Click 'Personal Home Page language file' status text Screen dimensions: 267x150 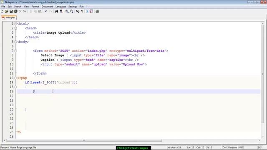click(x=18, y=147)
